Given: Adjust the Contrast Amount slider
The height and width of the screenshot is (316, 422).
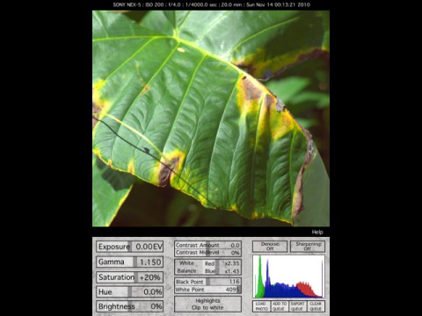Looking at the screenshot, I should (x=207, y=245).
